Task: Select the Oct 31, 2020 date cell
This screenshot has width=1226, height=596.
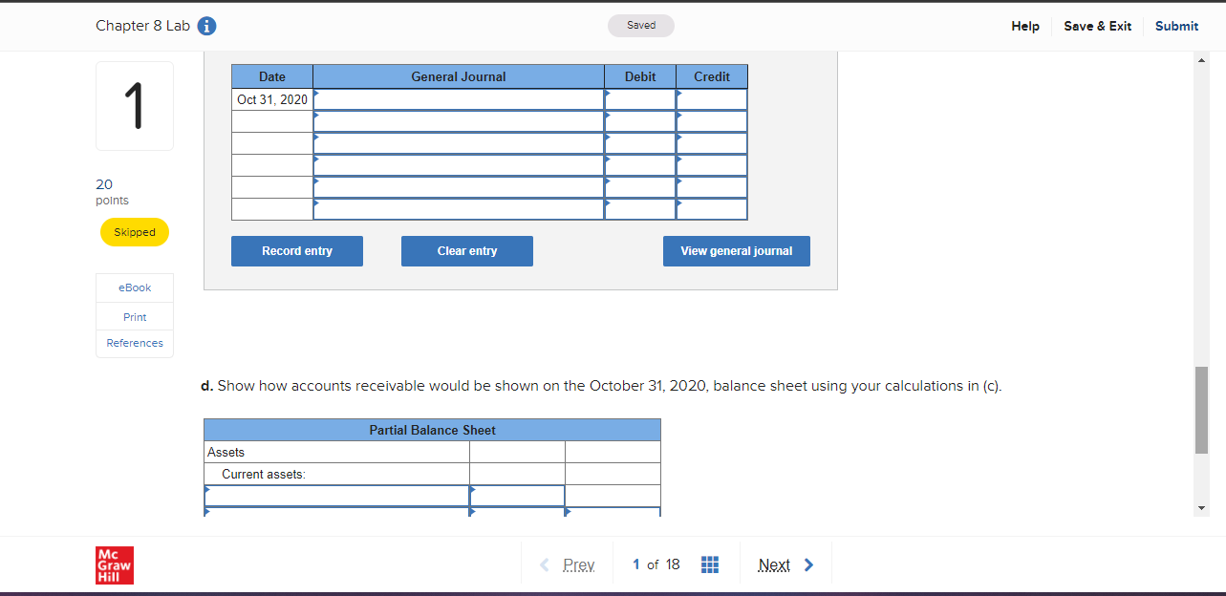Action: point(271,98)
